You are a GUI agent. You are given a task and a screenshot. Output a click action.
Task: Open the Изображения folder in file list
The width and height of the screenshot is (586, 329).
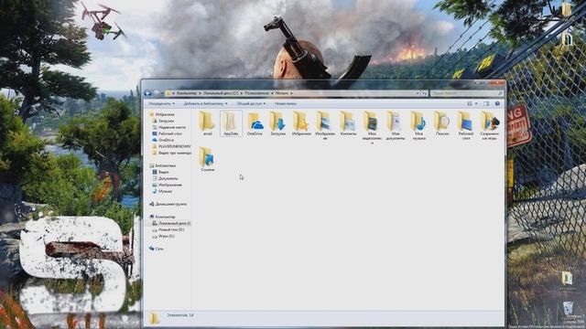coord(325,125)
